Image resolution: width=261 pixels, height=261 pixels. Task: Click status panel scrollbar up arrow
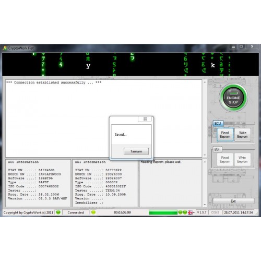tap(205, 162)
